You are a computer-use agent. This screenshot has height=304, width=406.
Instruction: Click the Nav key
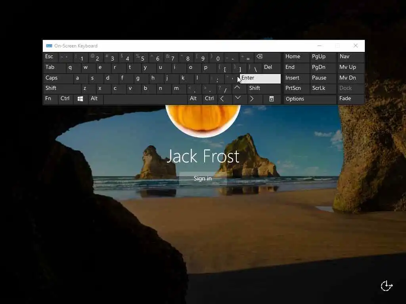click(x=350, y=57)
